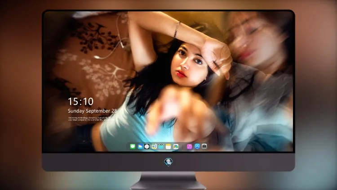
Task: Launch the clapperboard Videos app
Action: pyautogui.click(x=161, y=147)
